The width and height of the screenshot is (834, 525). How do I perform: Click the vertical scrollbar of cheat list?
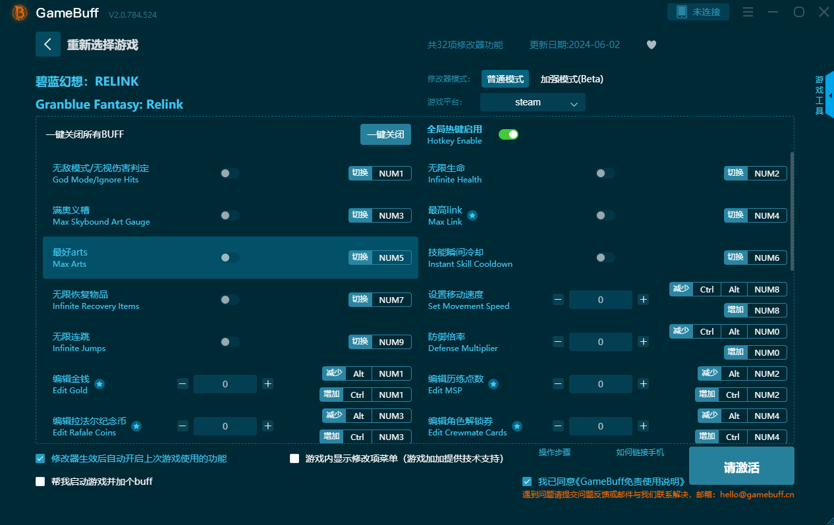click(791, 211)
